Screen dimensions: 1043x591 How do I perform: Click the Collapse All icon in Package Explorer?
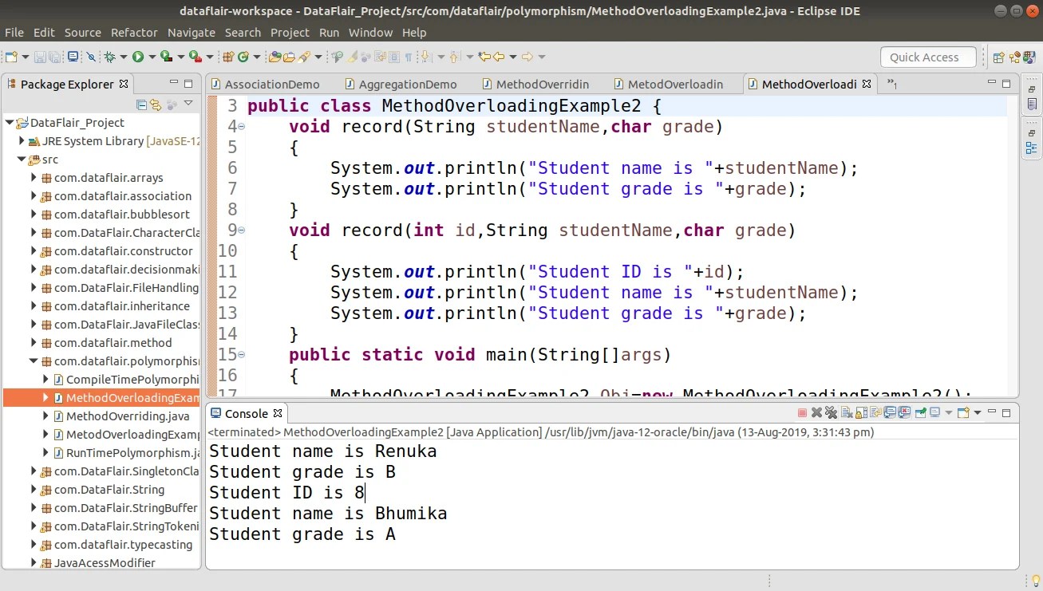(142, 104)
